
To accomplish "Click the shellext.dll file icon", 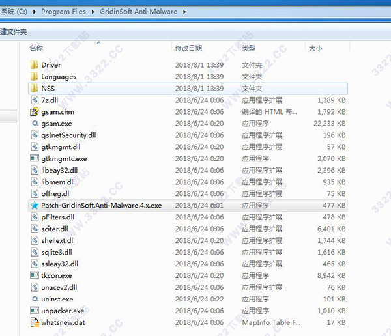I will pyautogui.click(x=35, y=240).
